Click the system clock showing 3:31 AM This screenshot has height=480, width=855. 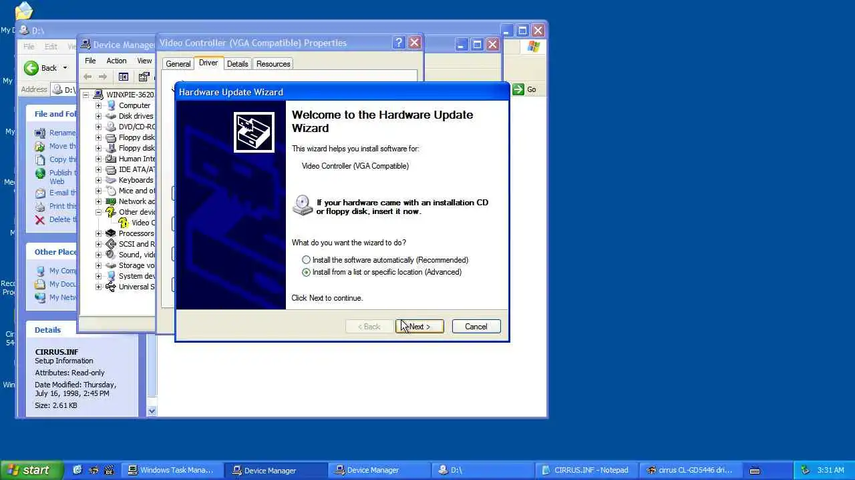pos(830,470)
